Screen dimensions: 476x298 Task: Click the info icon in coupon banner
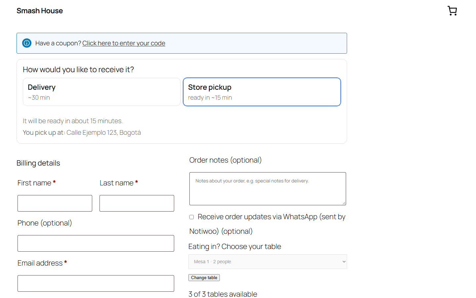[x=27, y=43]
